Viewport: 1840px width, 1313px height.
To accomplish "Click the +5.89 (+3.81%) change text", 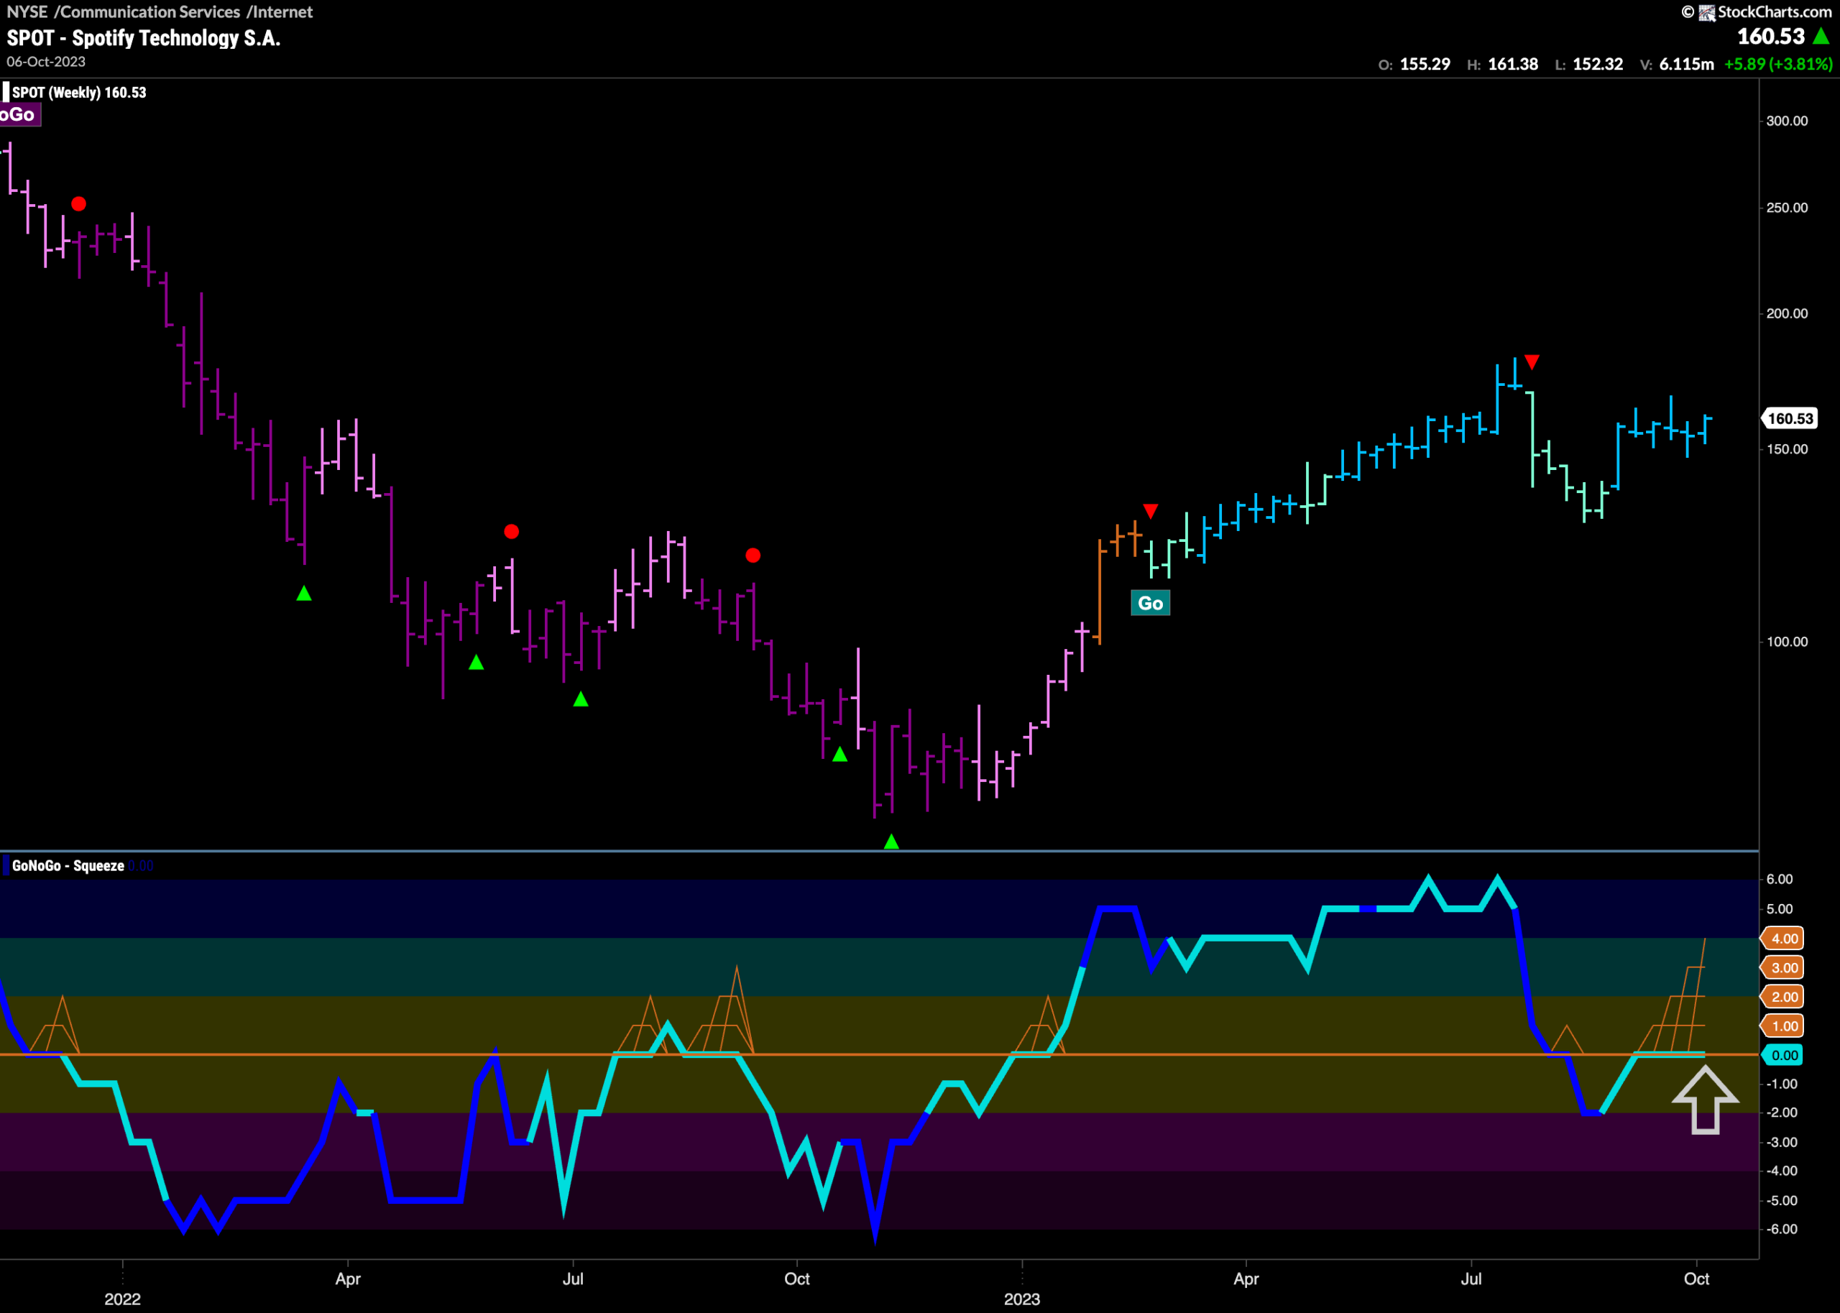I will click(x=1779, y=64).
